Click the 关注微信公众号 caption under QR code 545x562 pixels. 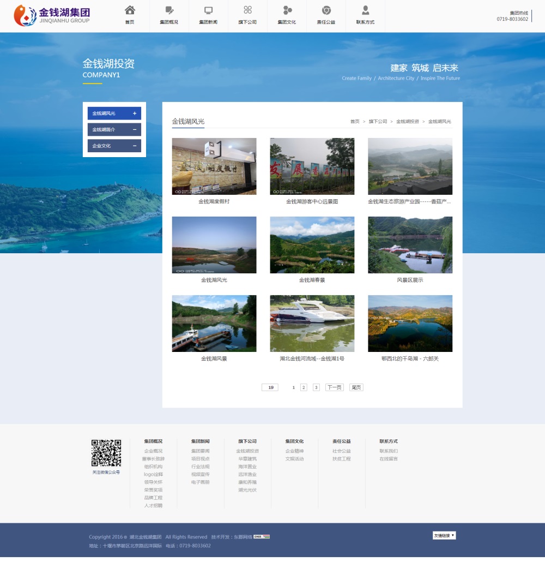pos(106,473)
